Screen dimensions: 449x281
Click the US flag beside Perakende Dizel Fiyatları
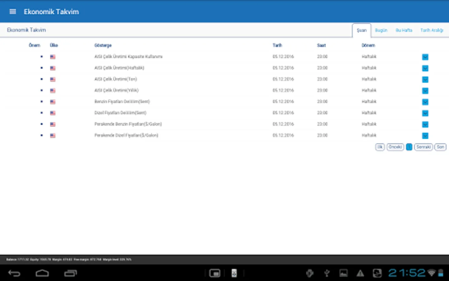53,136
